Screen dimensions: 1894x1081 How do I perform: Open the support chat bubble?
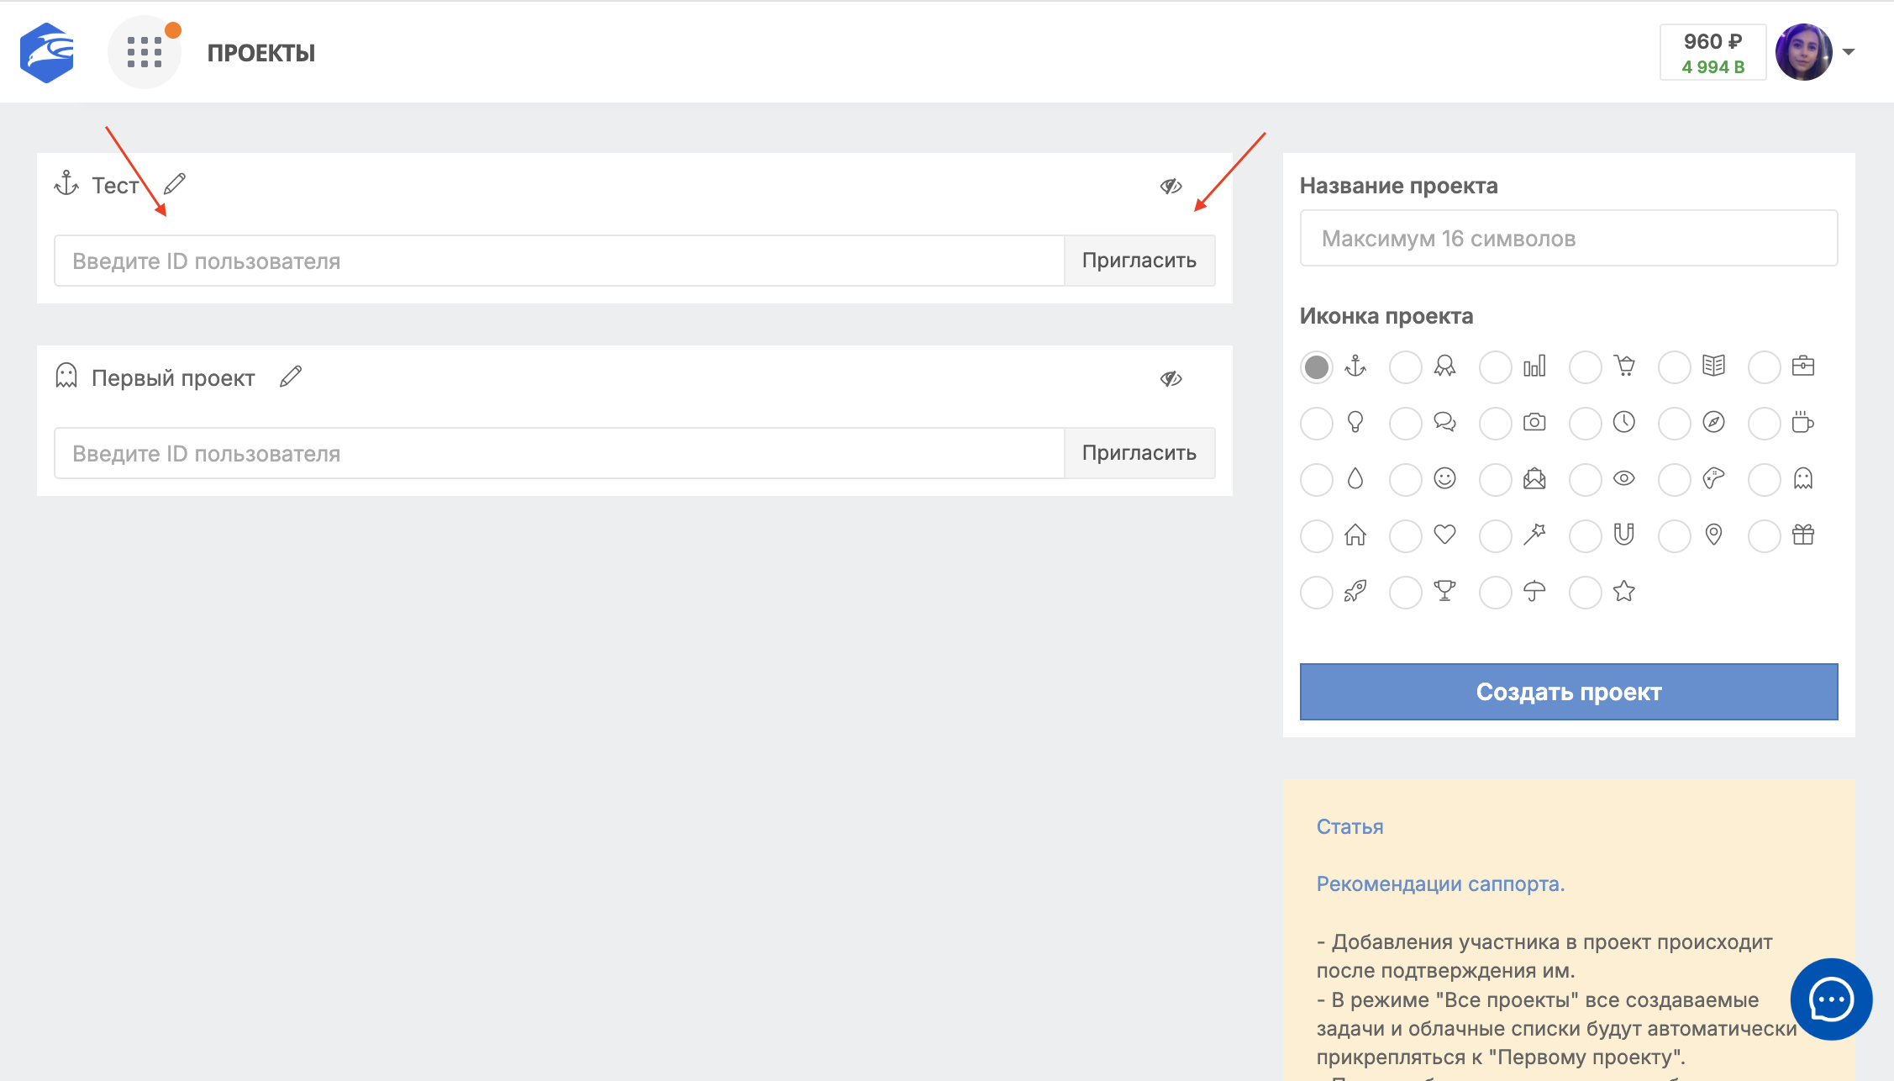click(1831, 999)
